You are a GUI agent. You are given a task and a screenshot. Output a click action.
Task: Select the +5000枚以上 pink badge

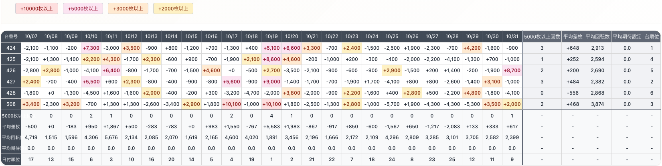(x=83, y=8)
